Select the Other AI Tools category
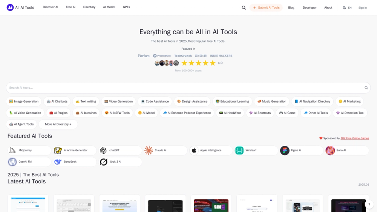Image resolution: width=377 pixels, height=212 pixels. coord(316,113)
